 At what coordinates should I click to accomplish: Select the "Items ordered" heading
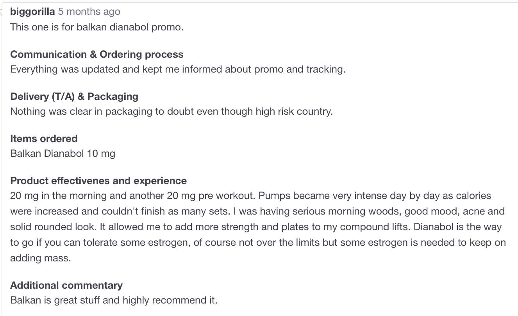(x=44, y=138)
